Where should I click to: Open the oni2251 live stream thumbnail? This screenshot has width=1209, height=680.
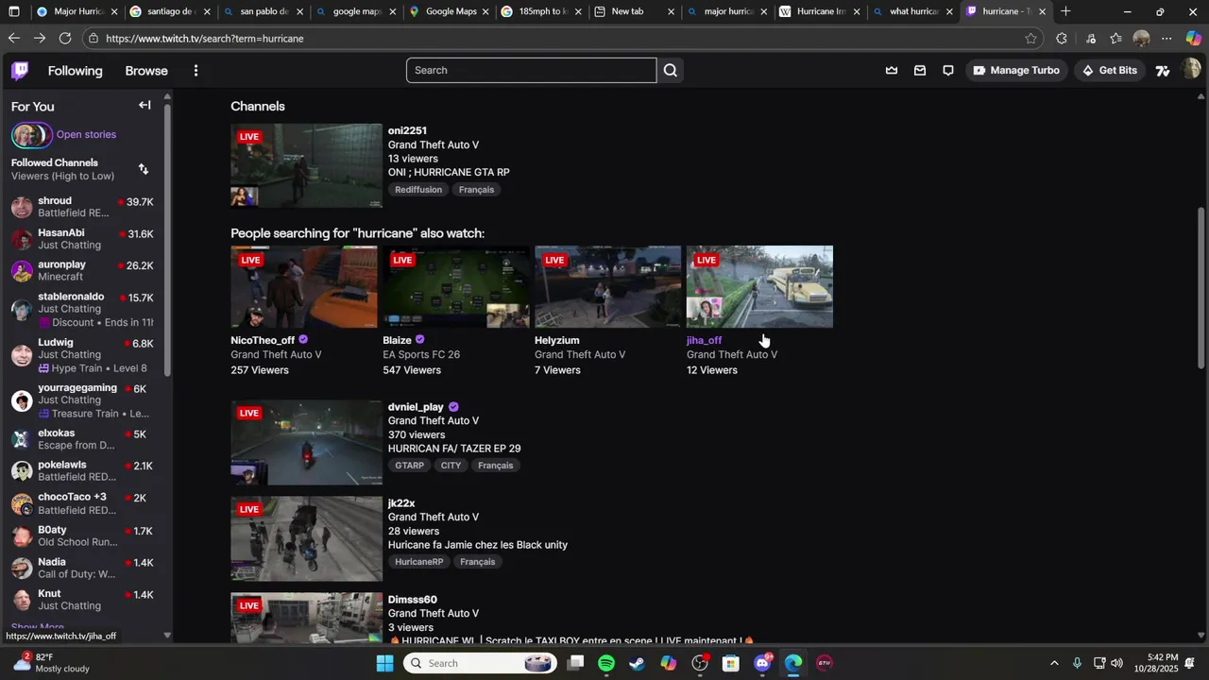[306, 165]
